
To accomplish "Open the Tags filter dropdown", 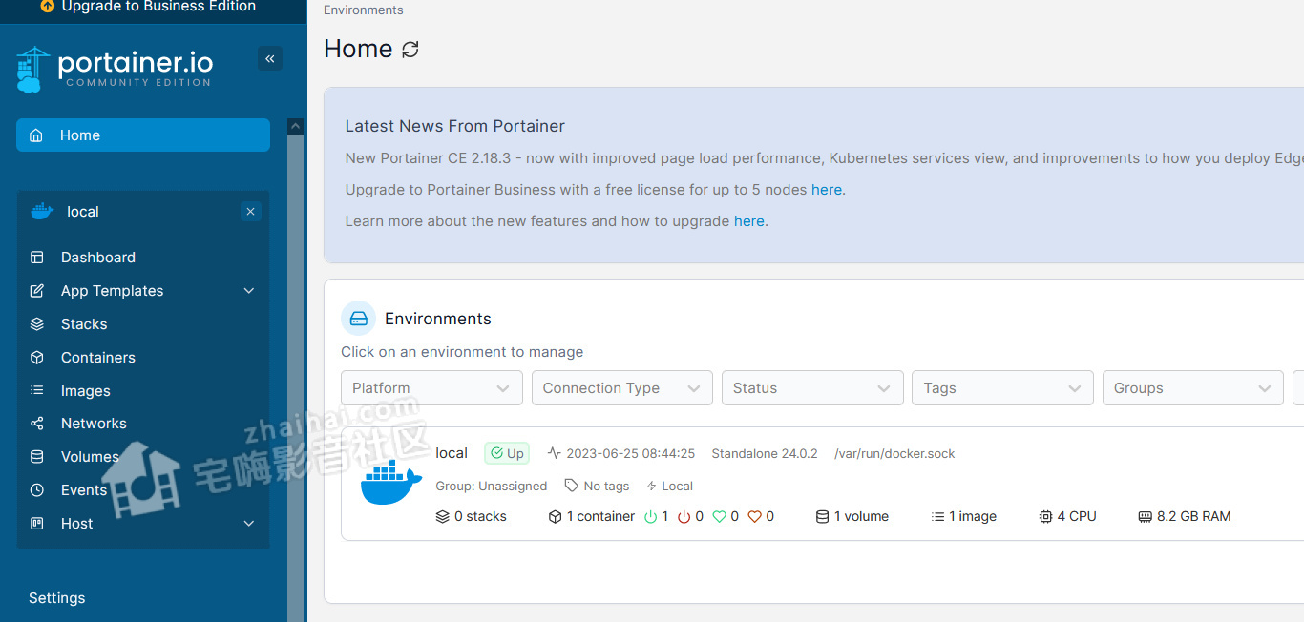I will [1002, 388].
